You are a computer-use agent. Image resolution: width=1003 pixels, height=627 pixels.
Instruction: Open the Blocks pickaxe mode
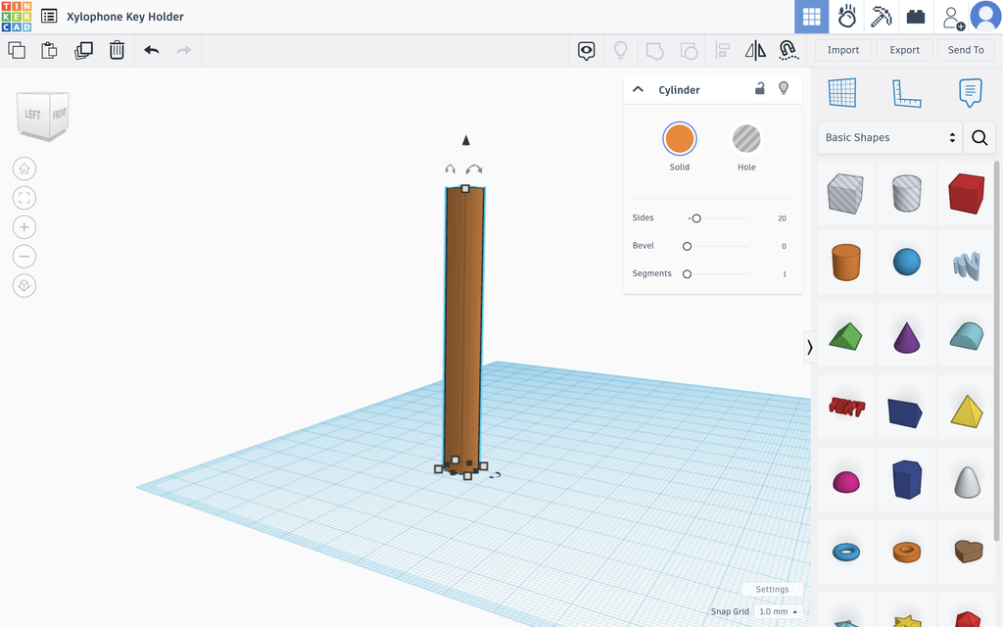tap(881, 17)
